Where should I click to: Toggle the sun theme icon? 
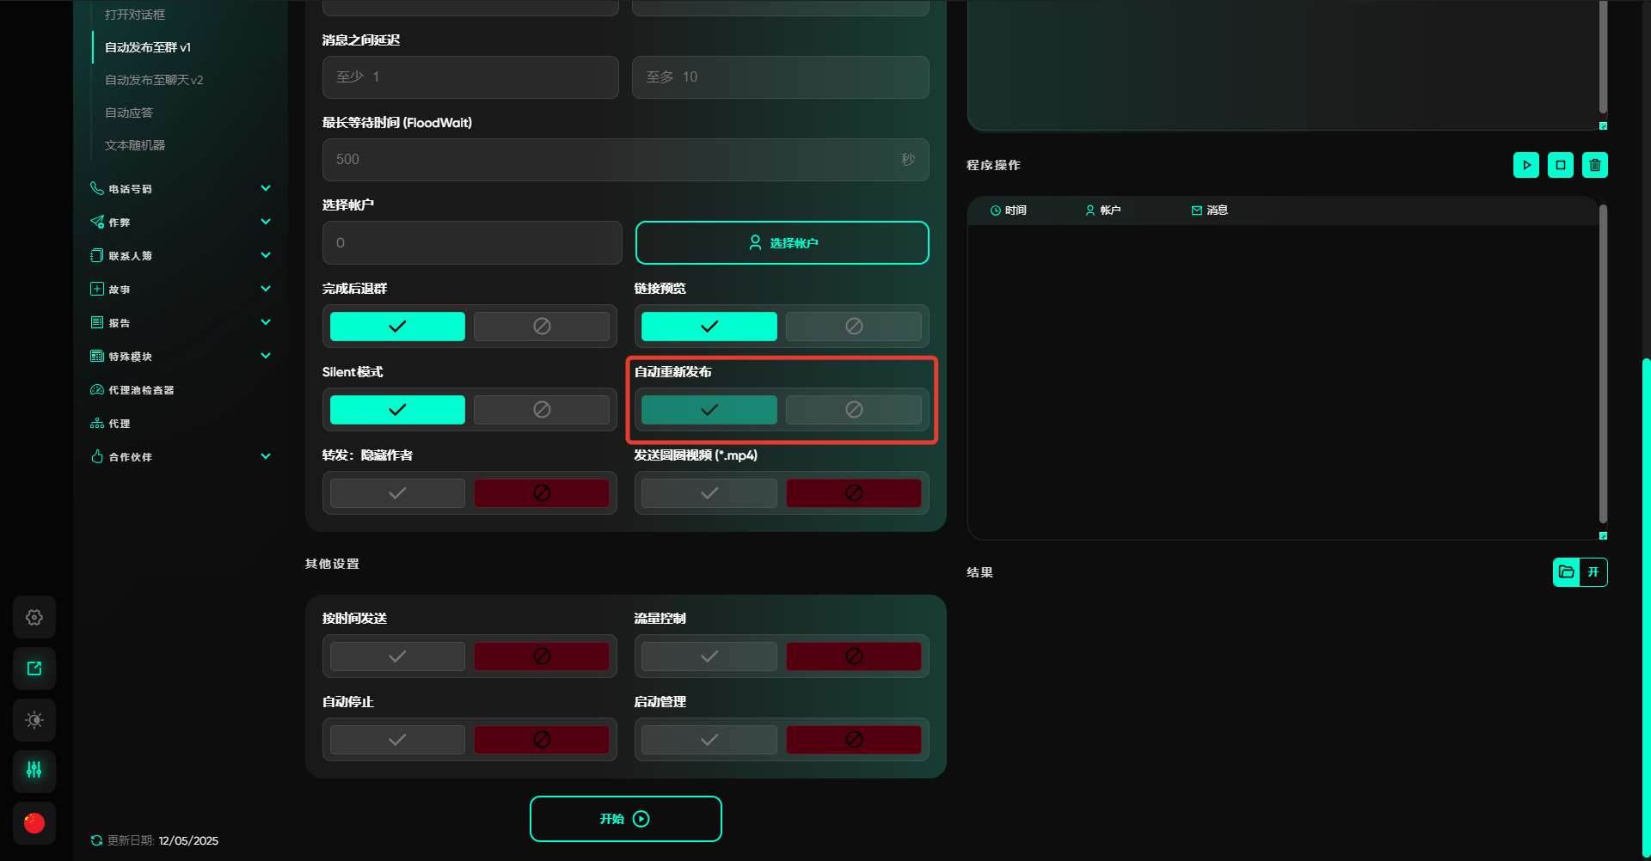click(34, 720)
